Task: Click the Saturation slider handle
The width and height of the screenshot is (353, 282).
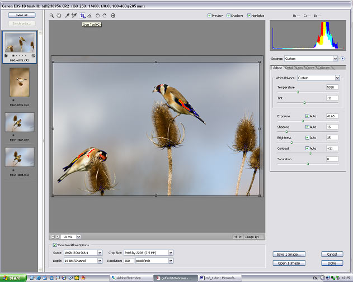Action: pos(308,164)
